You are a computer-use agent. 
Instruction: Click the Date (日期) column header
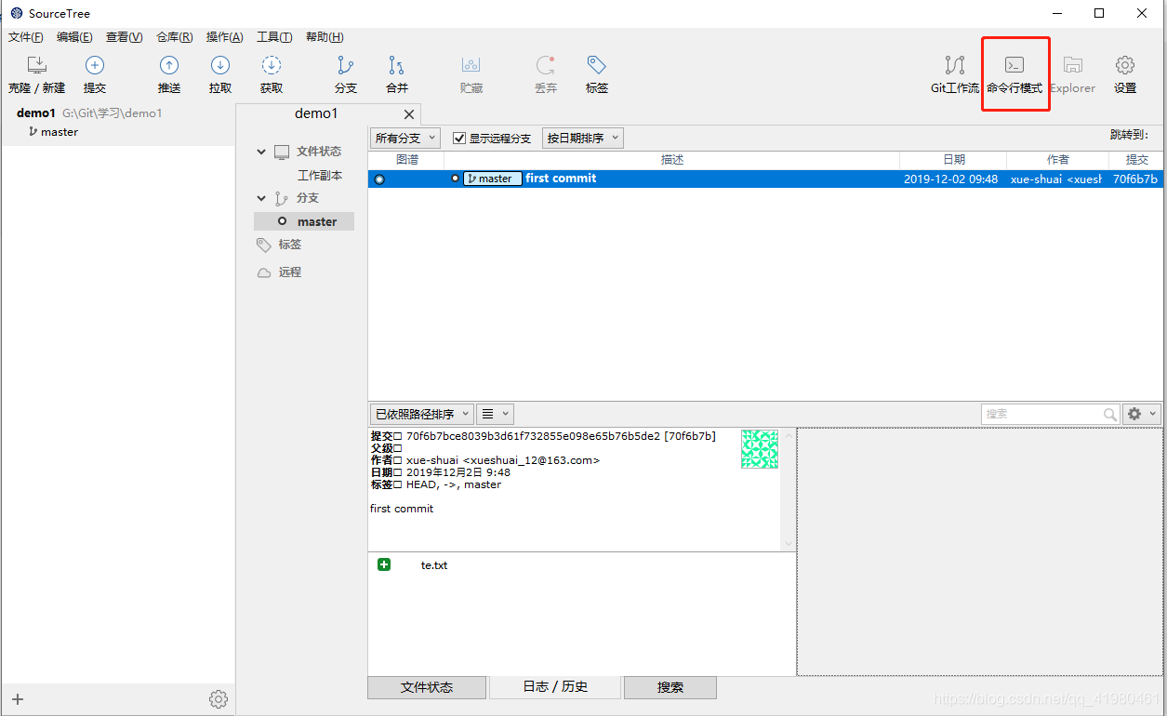[x=954, y=160]
